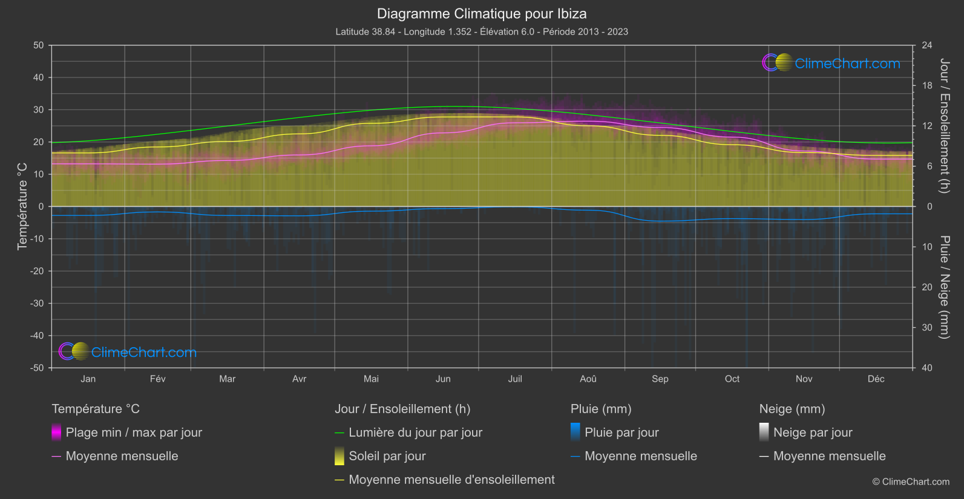This screenshot has width=964, height=499.
Task: Select the 'Soleil par jour' legend label
Action: point(387,456)
